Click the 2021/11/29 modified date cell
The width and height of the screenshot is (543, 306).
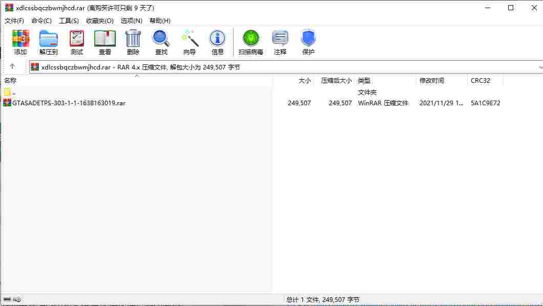pos(441,103)
